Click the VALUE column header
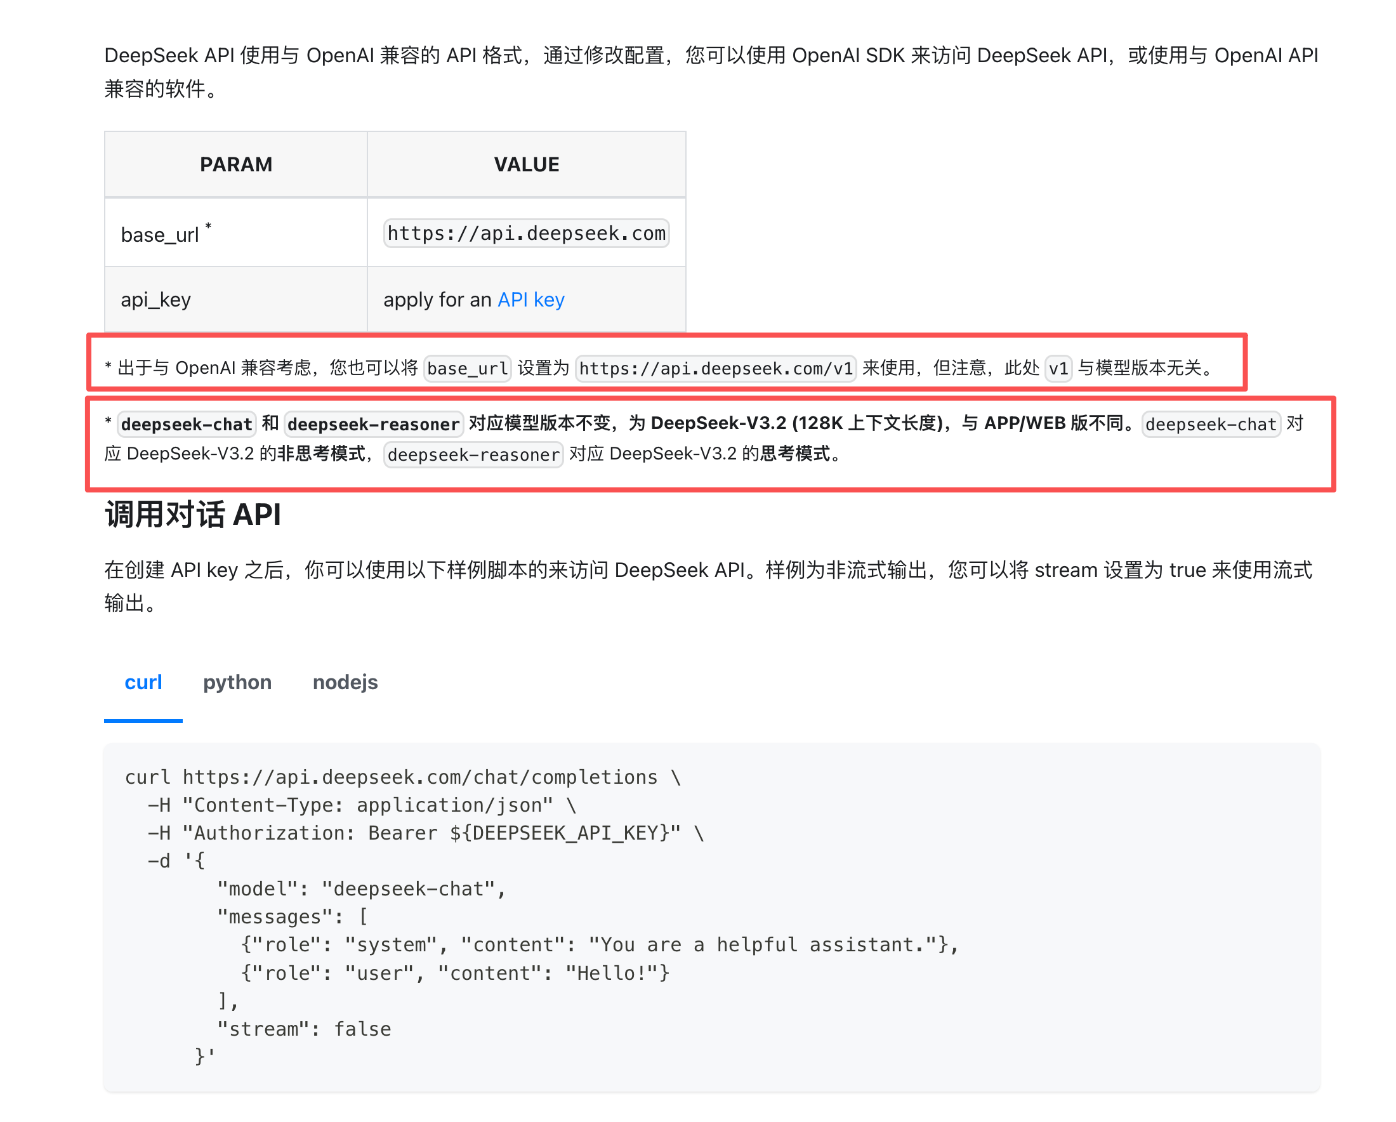 click(x=527, y=164)
